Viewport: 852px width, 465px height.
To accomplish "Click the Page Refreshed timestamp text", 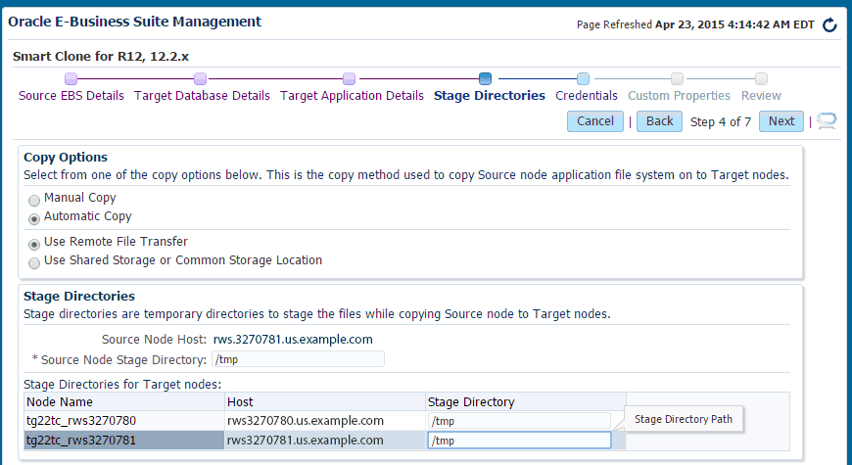I will 695,25.
